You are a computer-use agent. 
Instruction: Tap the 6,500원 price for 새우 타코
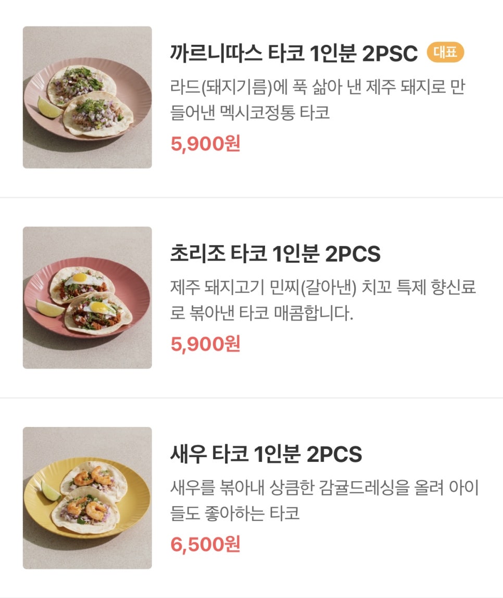(x=205, y=544)
